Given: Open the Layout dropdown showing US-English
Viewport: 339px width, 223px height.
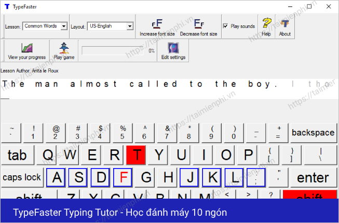Looking at the screenshot, I should [x=110, y=26].
